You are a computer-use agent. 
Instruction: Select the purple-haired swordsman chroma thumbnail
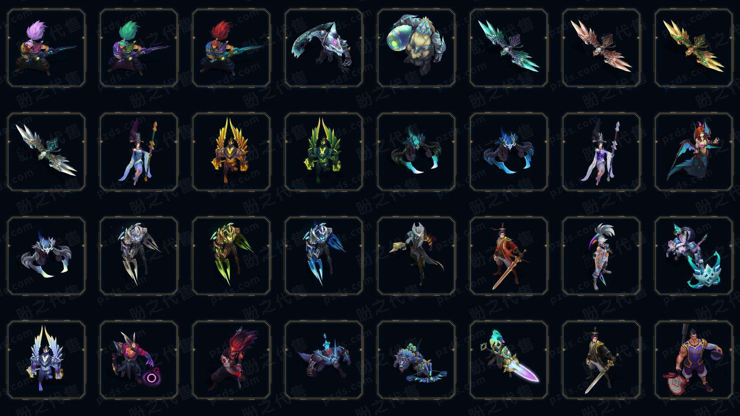point(46,48)
